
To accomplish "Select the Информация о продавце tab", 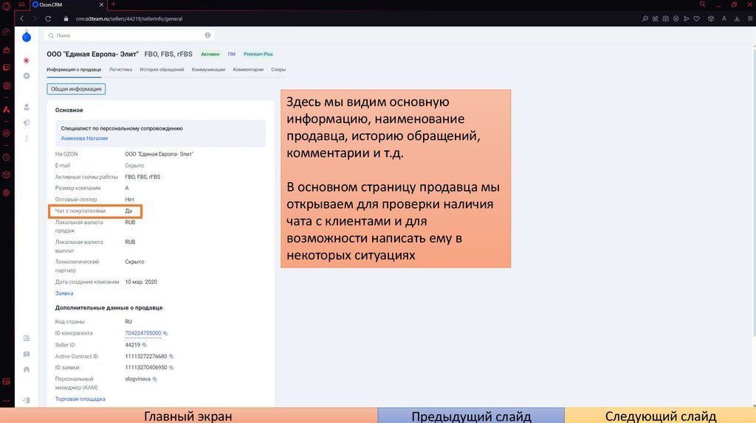I will [x=74, y=69].
